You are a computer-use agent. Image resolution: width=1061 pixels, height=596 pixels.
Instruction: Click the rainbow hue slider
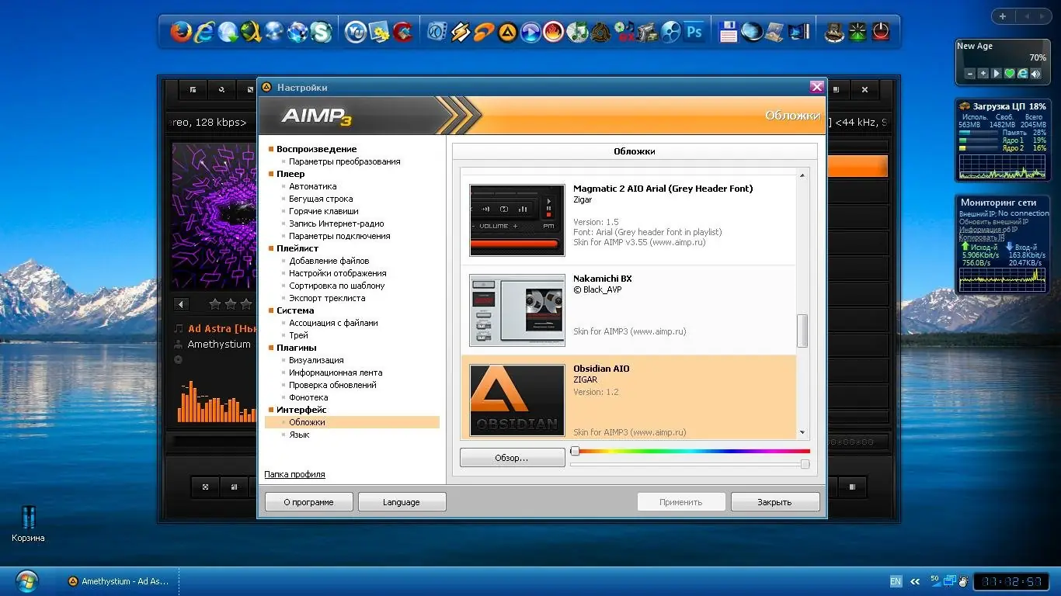coord(691,451)
